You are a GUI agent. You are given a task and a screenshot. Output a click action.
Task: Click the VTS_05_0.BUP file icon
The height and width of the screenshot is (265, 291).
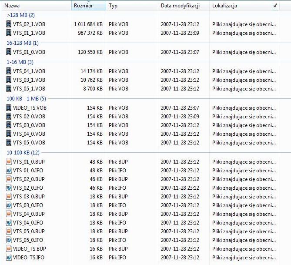click(9, 231)
